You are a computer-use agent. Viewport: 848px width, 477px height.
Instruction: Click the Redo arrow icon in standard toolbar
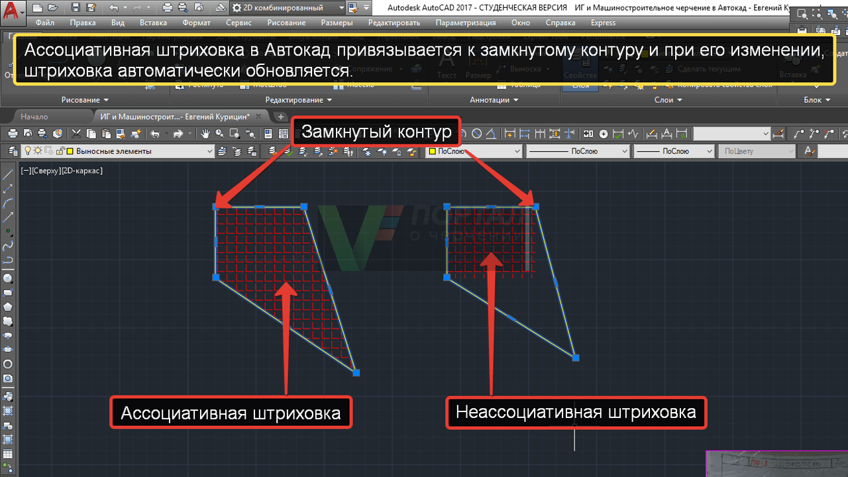[178, 134]
